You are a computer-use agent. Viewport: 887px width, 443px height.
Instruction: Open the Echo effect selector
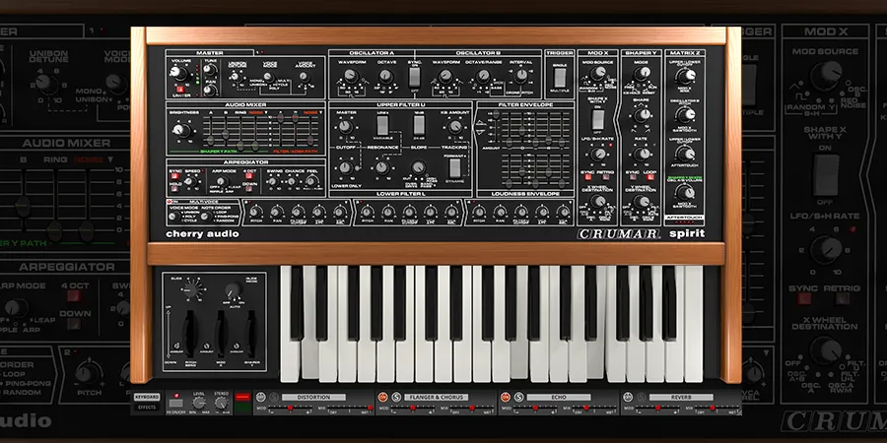click(559, 398)
